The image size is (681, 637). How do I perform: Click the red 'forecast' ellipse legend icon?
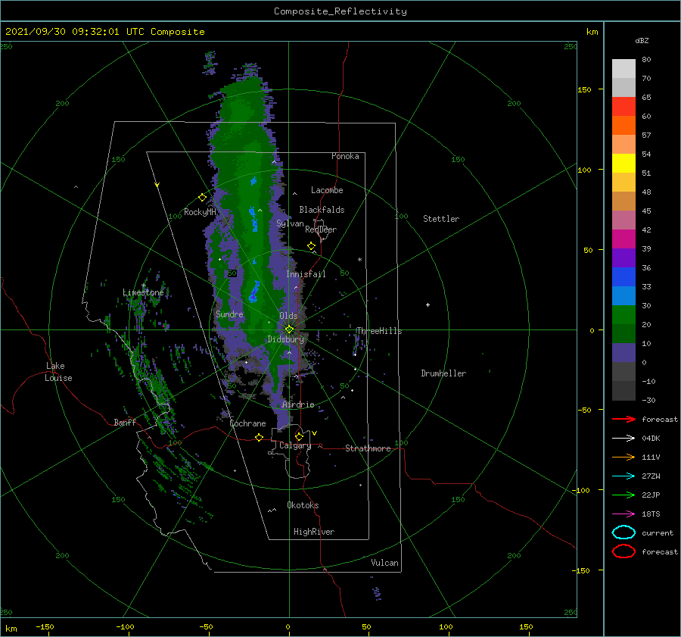click(623, 551)
